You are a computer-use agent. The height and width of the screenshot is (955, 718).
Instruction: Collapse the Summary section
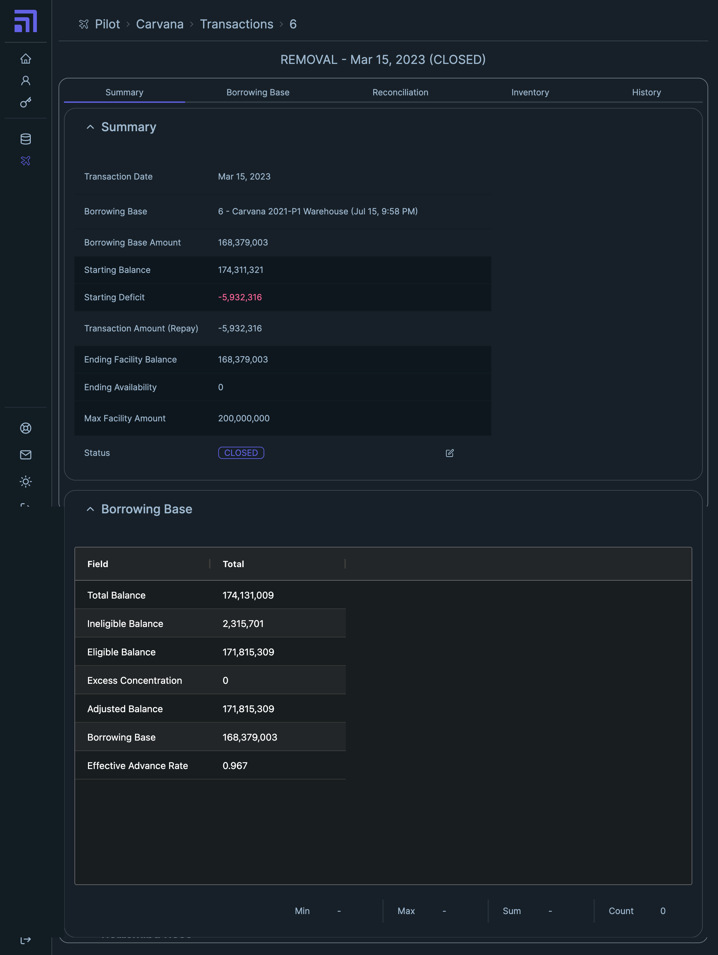click(x=91, y=126)
